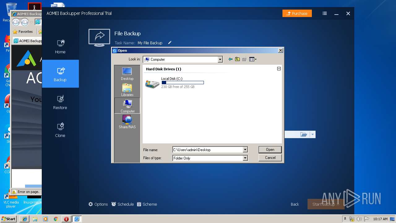Screen dimensions: 396x223
Task: Open Opera from the taskbar
Action: (66, 219)
